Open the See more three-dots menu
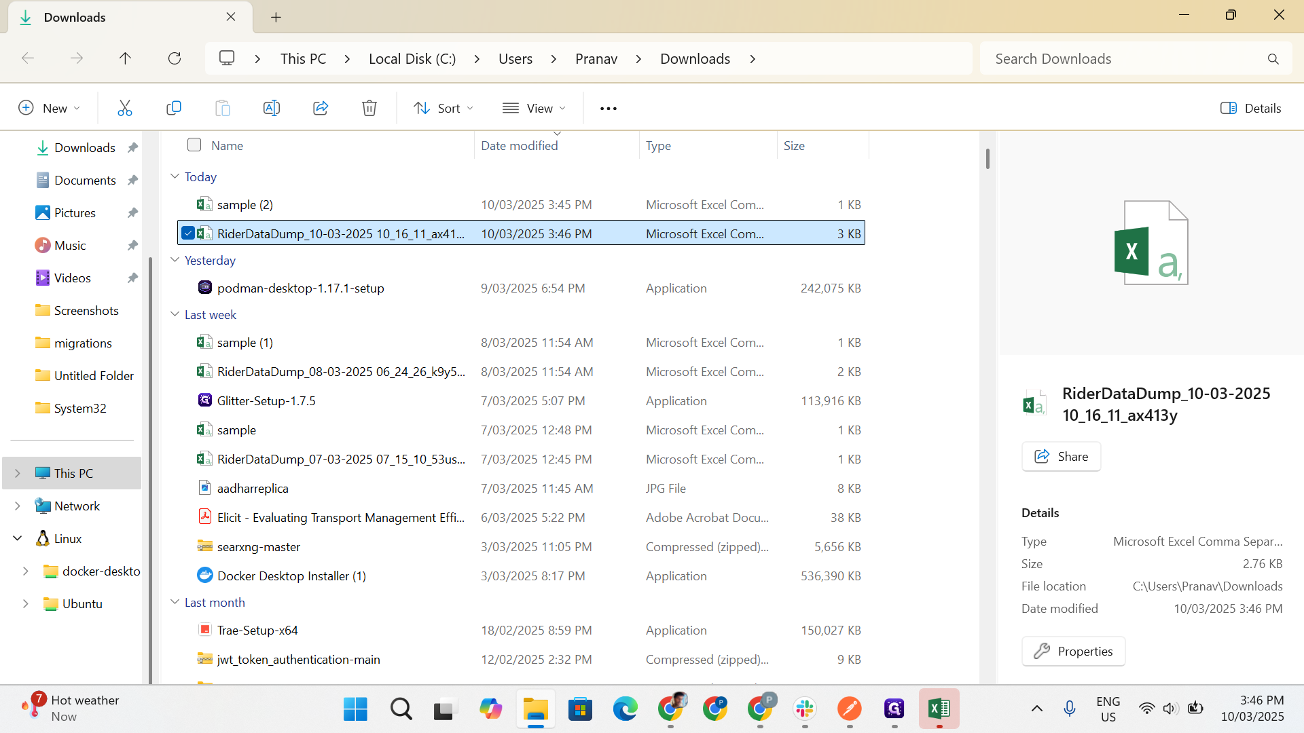Viewport: 1304px width, 733px height. coord(609,109)
